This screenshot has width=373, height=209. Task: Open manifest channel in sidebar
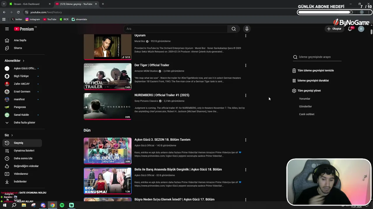(22, 99)
